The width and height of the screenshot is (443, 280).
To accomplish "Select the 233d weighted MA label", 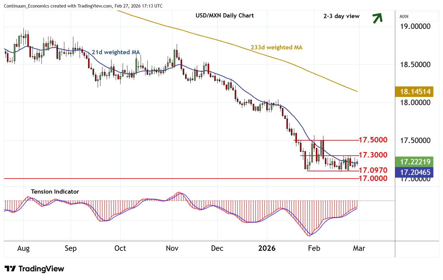I will [276, 48].
